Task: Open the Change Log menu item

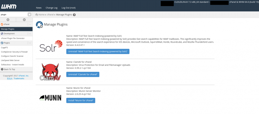Action: [52, 8]
